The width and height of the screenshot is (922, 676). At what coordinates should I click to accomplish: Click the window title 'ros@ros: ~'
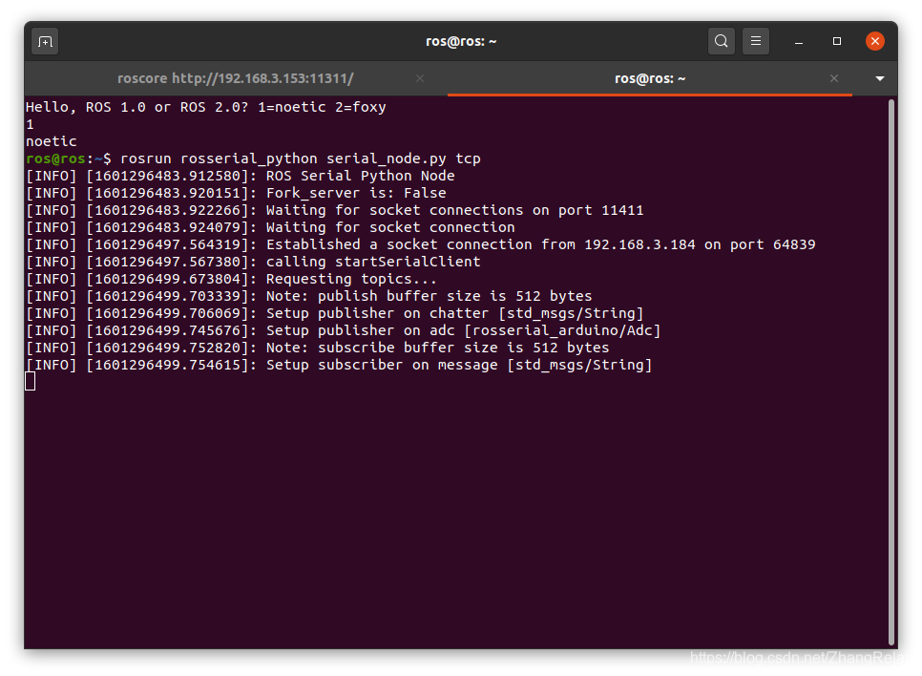(x=461, y=41)
